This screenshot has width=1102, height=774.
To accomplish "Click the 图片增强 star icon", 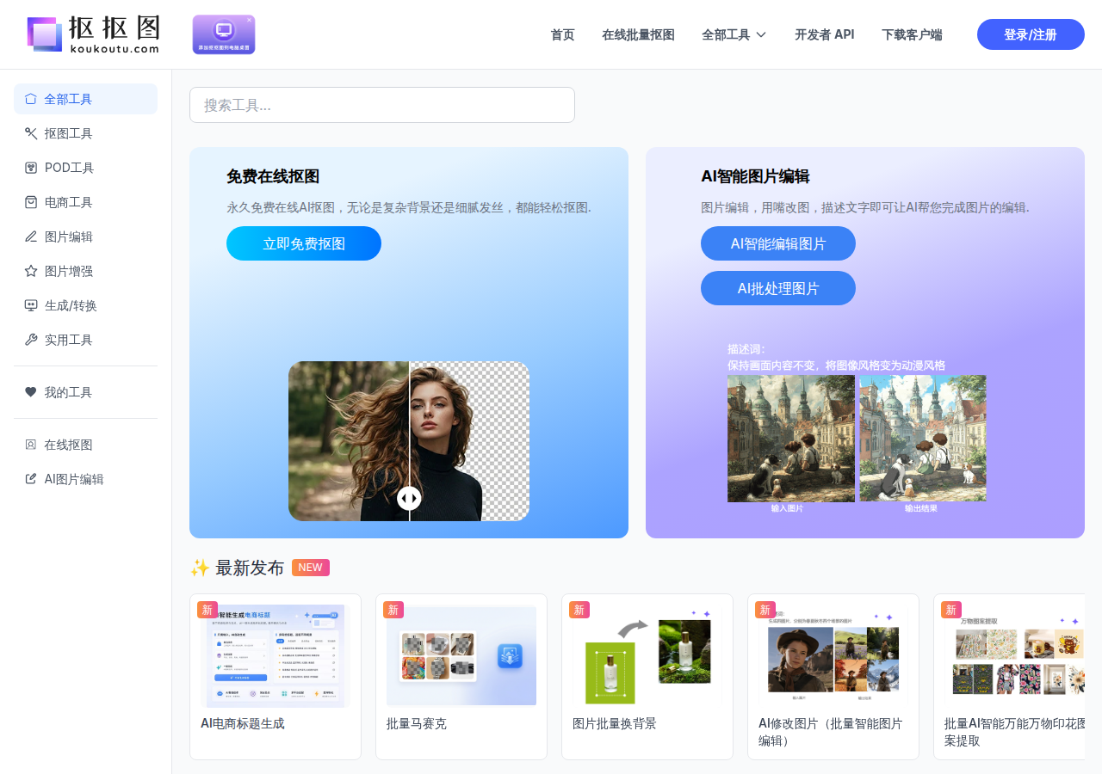I will tap(31, 271).
